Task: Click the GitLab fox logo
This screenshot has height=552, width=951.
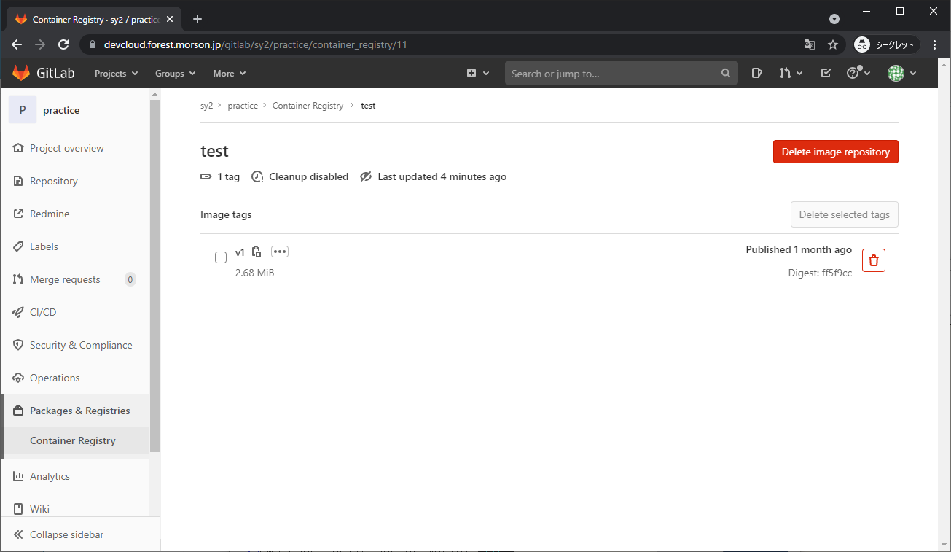Action: pyautogui.click(x=22, y=73)
